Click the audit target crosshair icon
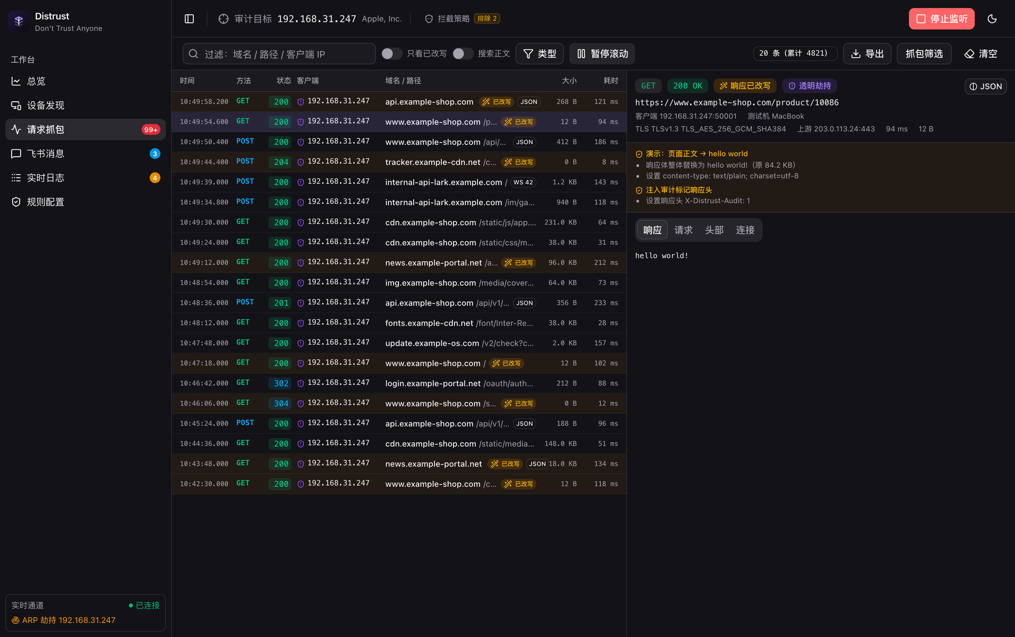Image resolution: width=1015 pixels, height=637 pixels. (224, 18)
